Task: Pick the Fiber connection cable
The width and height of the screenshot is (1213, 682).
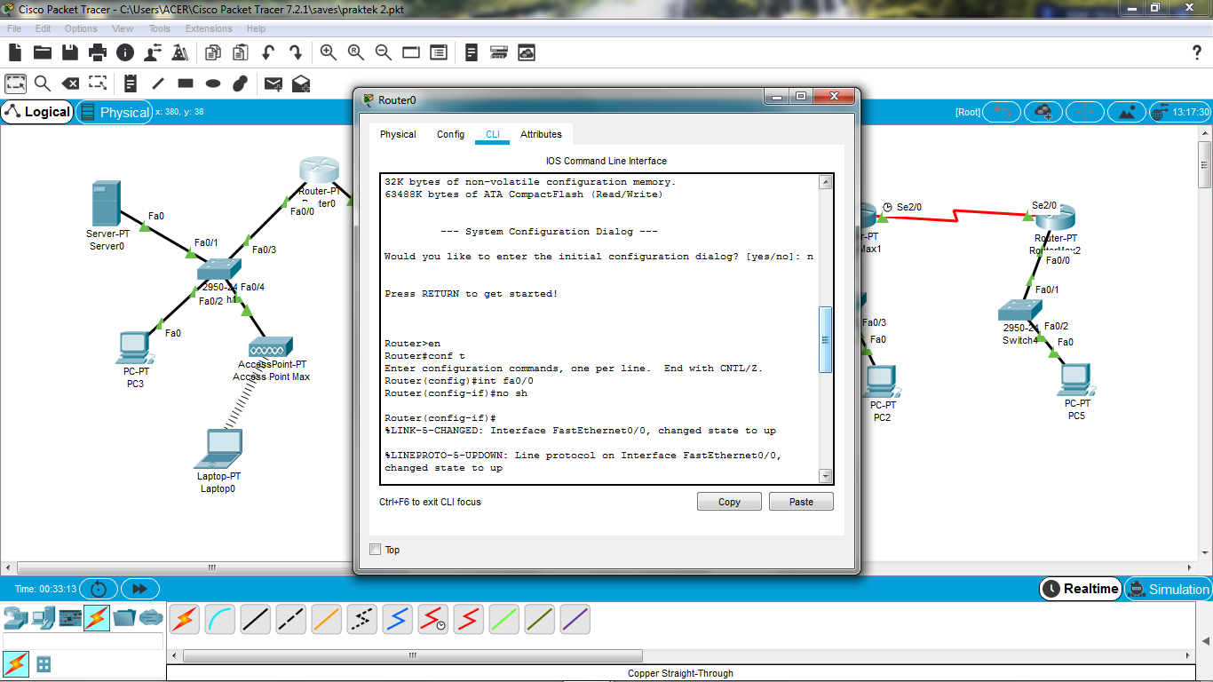Action: (x=326, y=619)
